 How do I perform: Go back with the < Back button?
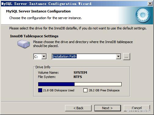pyautogui.click(x=78, y=108)
